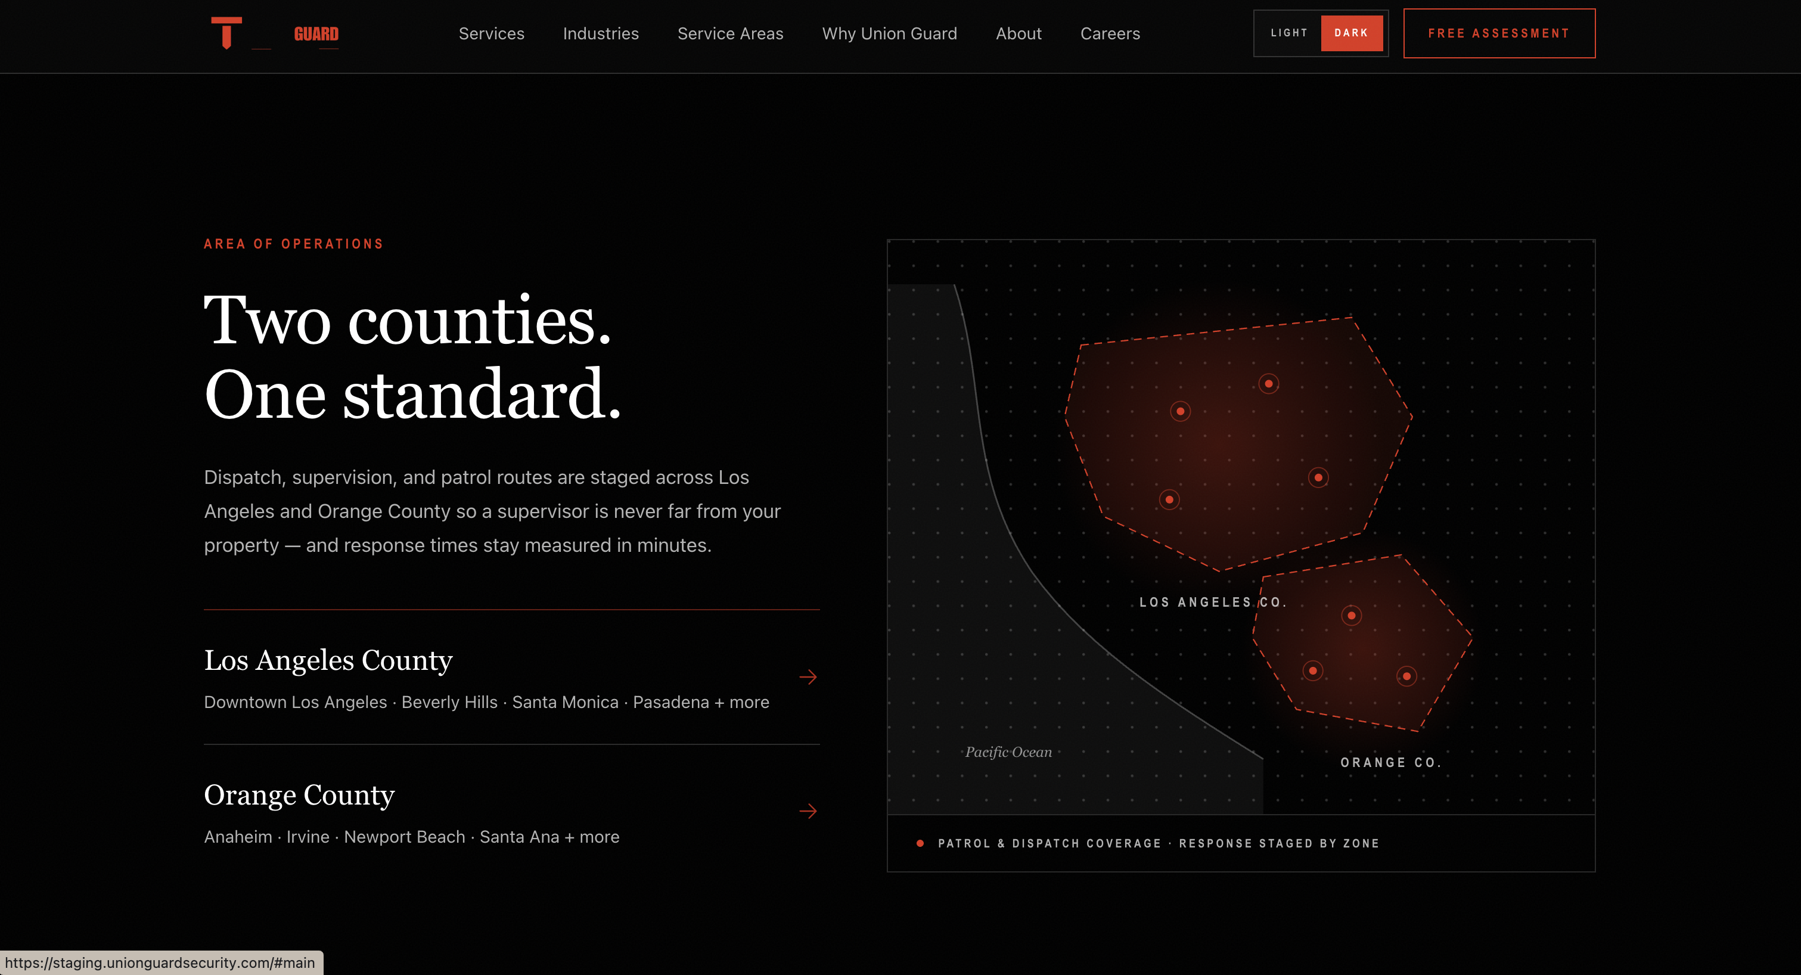This screenshot has height=975, width=1801.
Task: Click the 'Anaheim · Irvine · Newport Beach' city list
Action: pos(412,837)
